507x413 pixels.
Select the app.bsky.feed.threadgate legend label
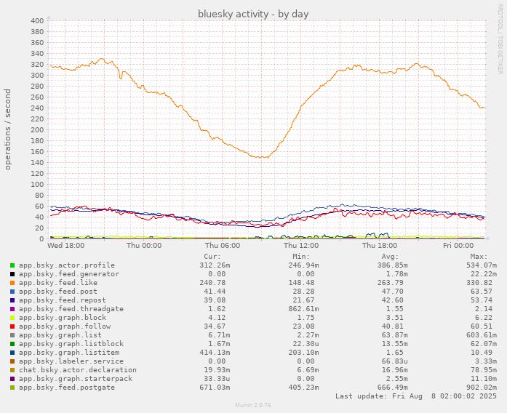(71, 309)
